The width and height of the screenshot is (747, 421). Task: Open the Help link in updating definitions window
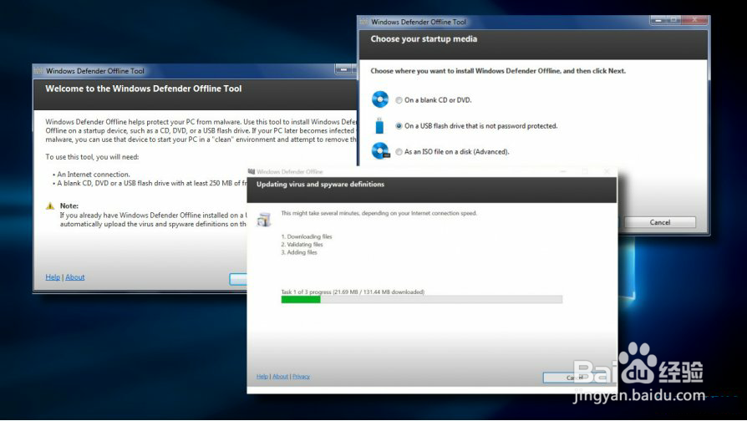(262, 376)
